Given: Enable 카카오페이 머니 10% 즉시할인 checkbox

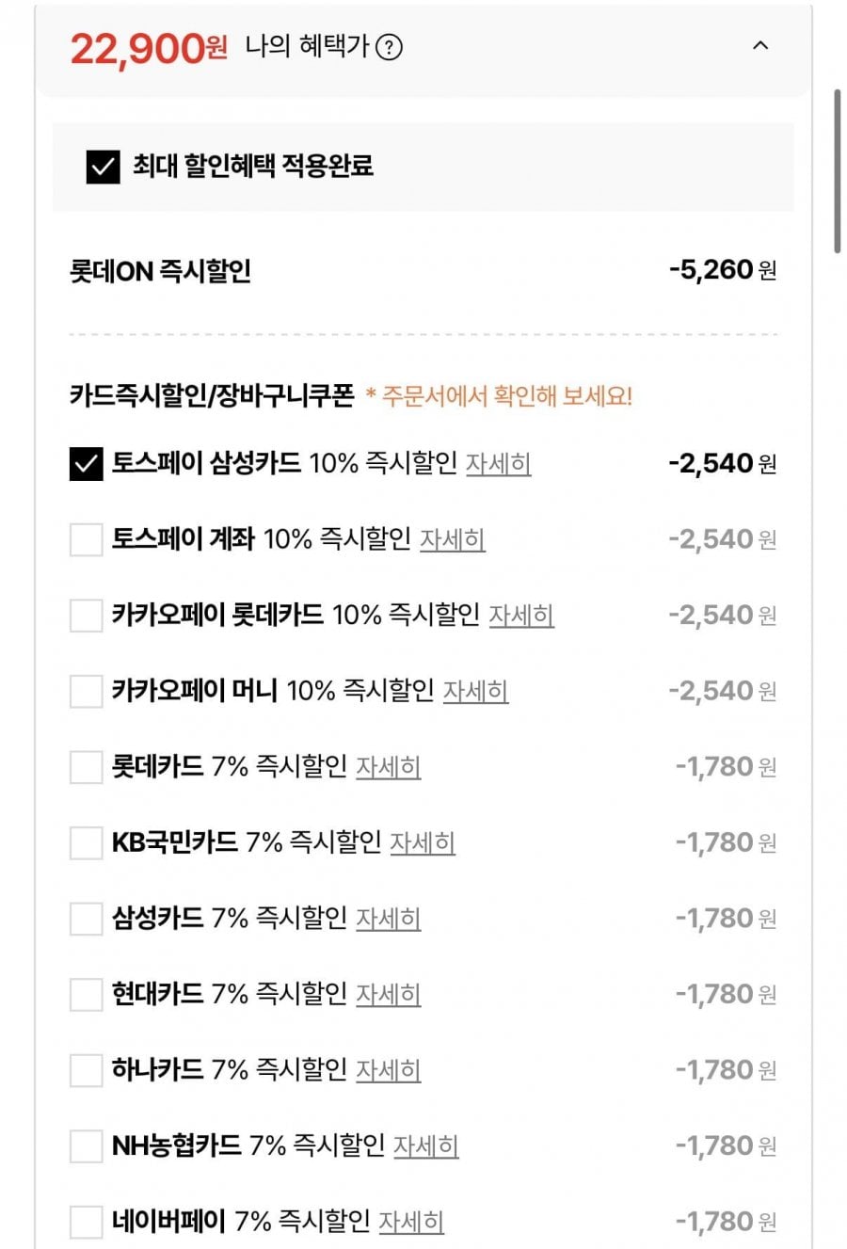Looking at the screenshot, I should (x=86, y=692).
